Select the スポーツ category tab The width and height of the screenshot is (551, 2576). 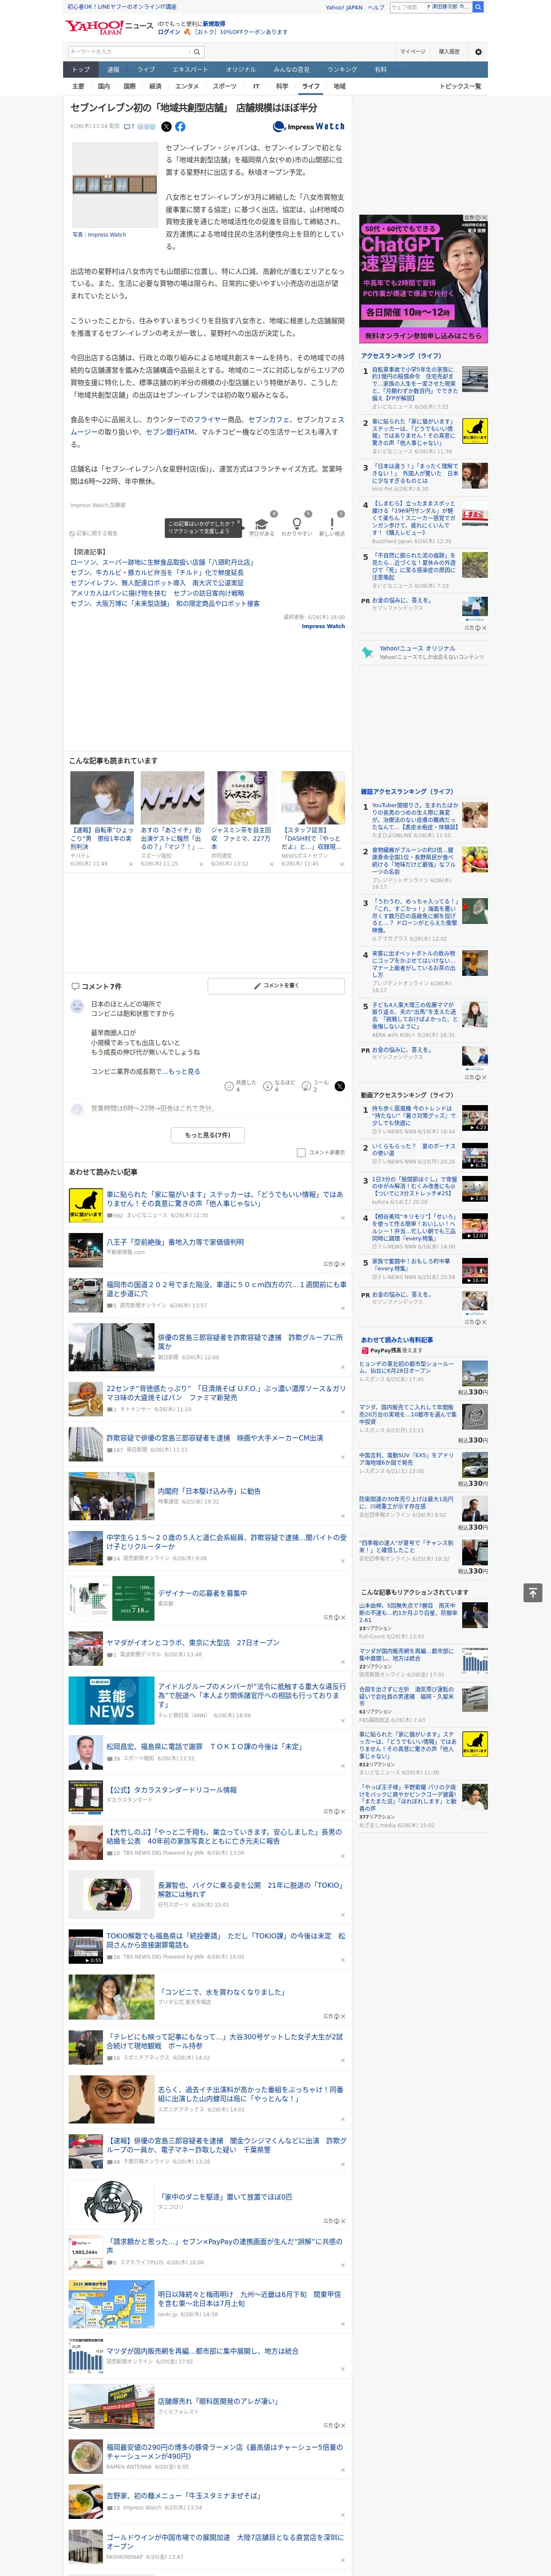pyautogui.click(x=225, y=86)
